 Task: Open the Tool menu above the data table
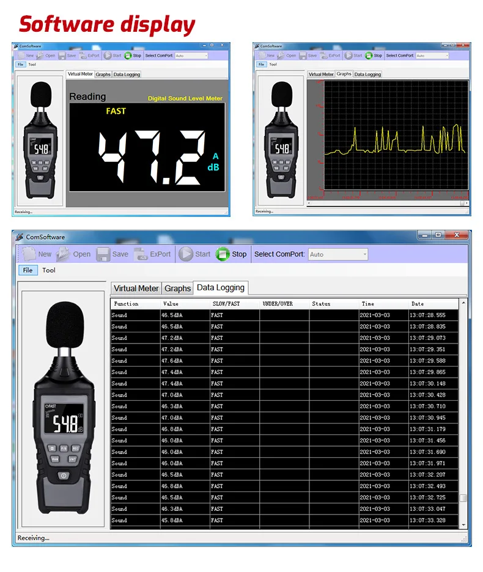click(x=49, y=270)
